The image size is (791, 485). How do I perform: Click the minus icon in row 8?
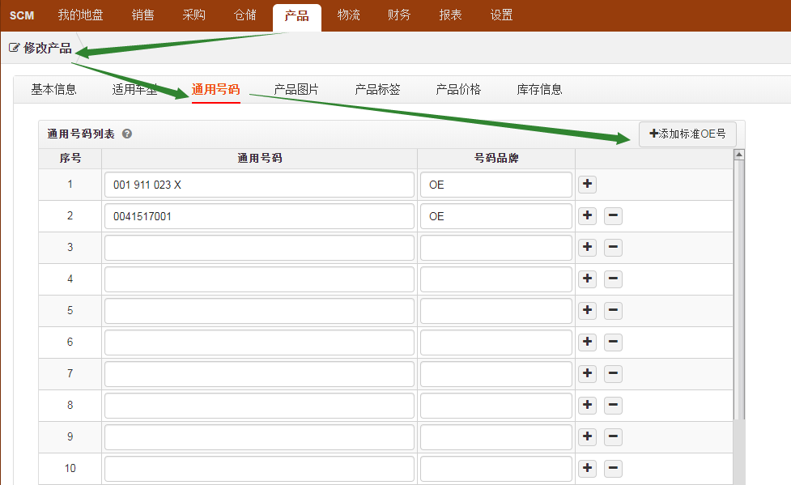(x=613, y=406)
